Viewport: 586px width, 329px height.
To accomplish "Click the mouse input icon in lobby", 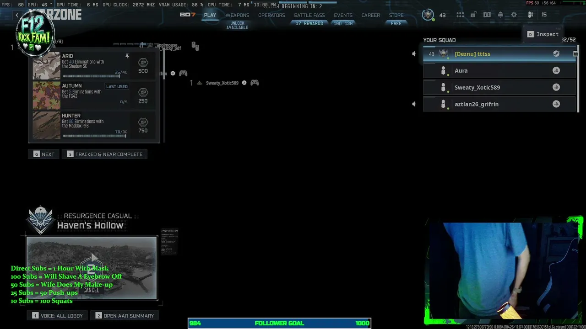I will click(195, 46).
